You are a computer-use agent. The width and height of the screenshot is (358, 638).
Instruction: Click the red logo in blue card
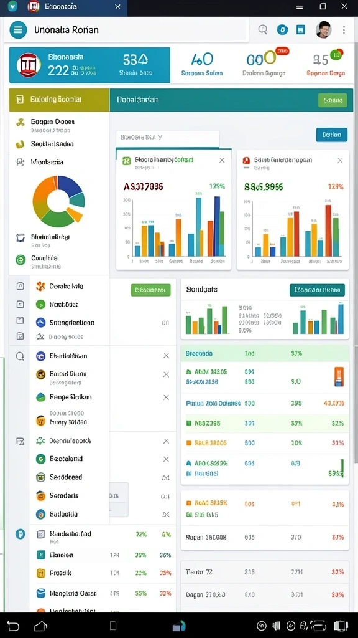pyautogui.click(x=29, y=65)
